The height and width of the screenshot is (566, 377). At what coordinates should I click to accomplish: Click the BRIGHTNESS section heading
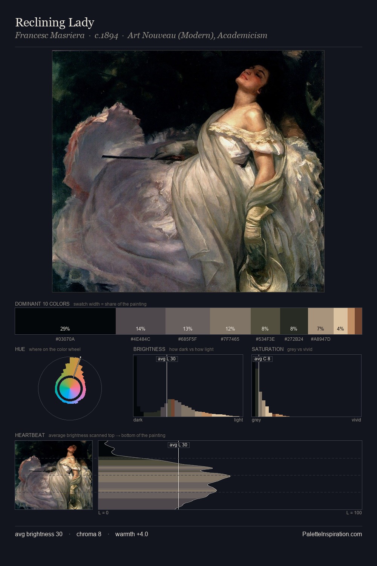point(149,349)
